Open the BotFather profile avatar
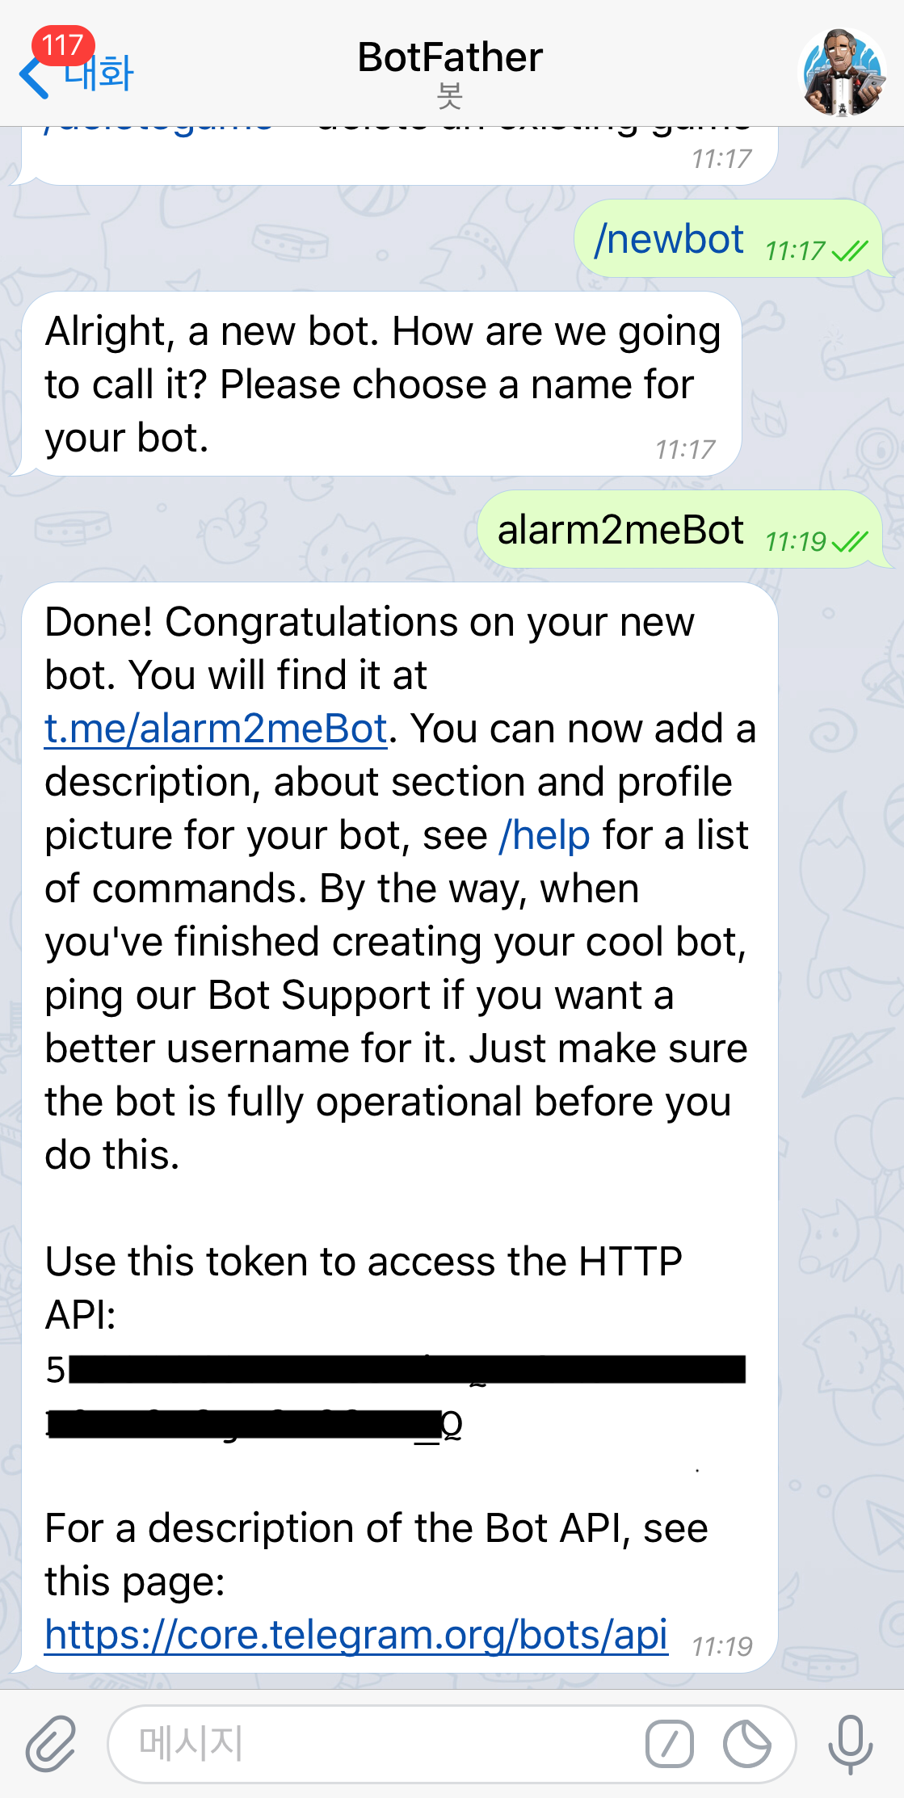 (843, 72)
